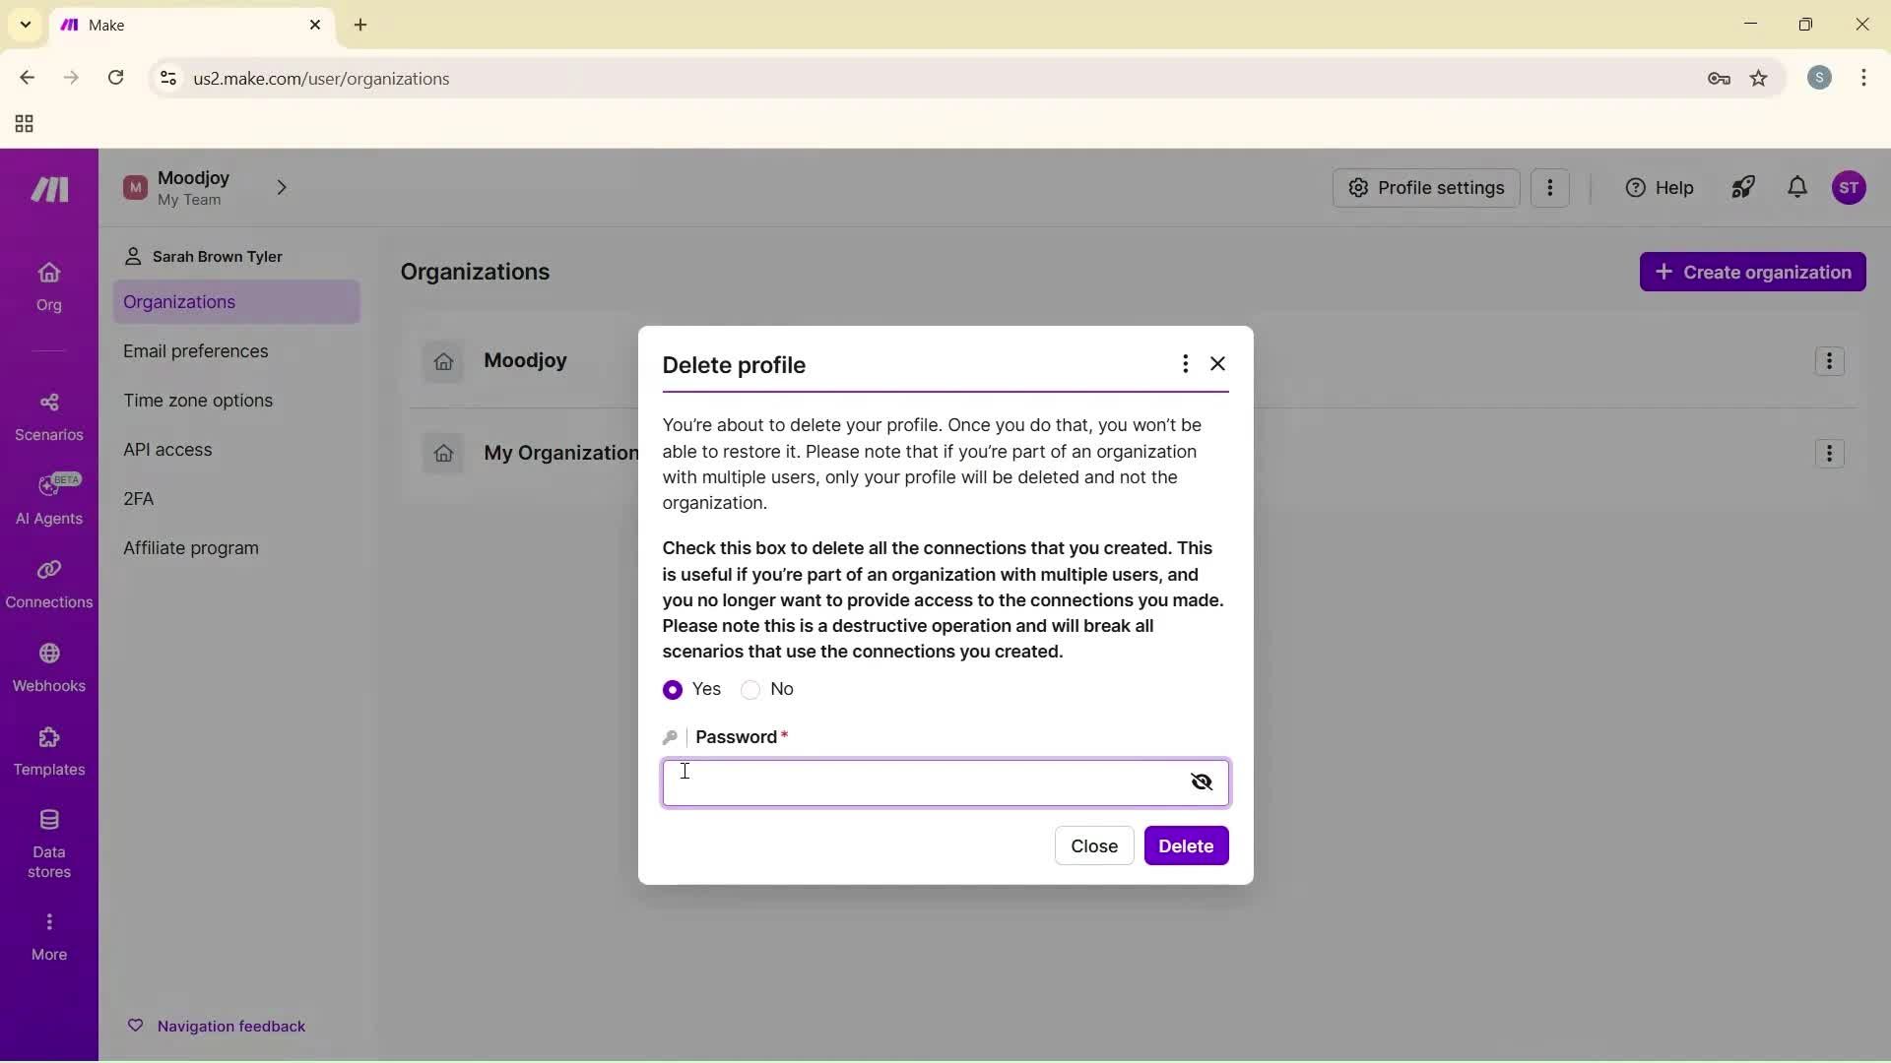
Task: Open Email preferences menu item
Action: point(195,351)
